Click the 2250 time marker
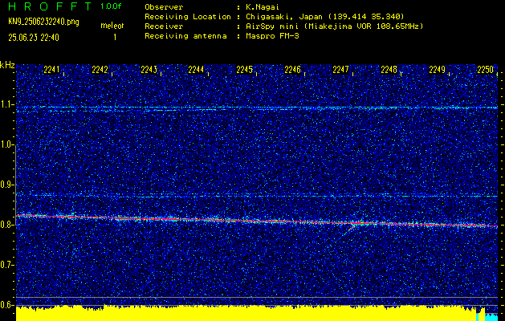This screenshot has width=505, height=321. (486, 70)
